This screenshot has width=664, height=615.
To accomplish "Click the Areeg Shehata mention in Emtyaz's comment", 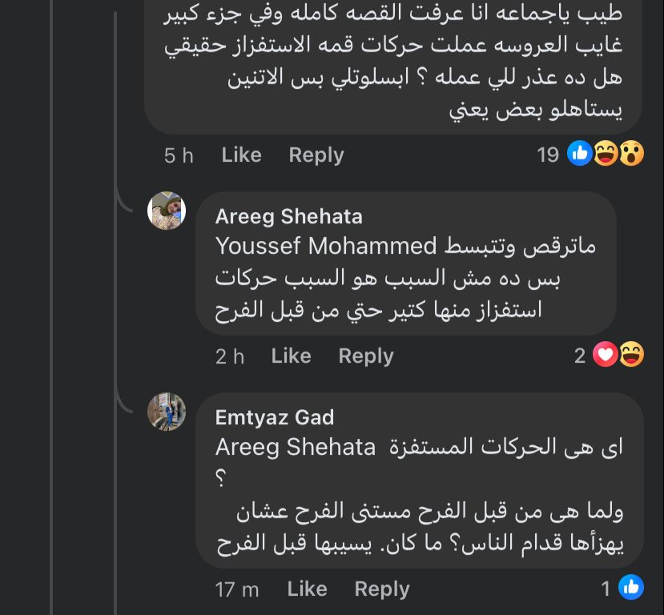I will (x=295, y=447).
